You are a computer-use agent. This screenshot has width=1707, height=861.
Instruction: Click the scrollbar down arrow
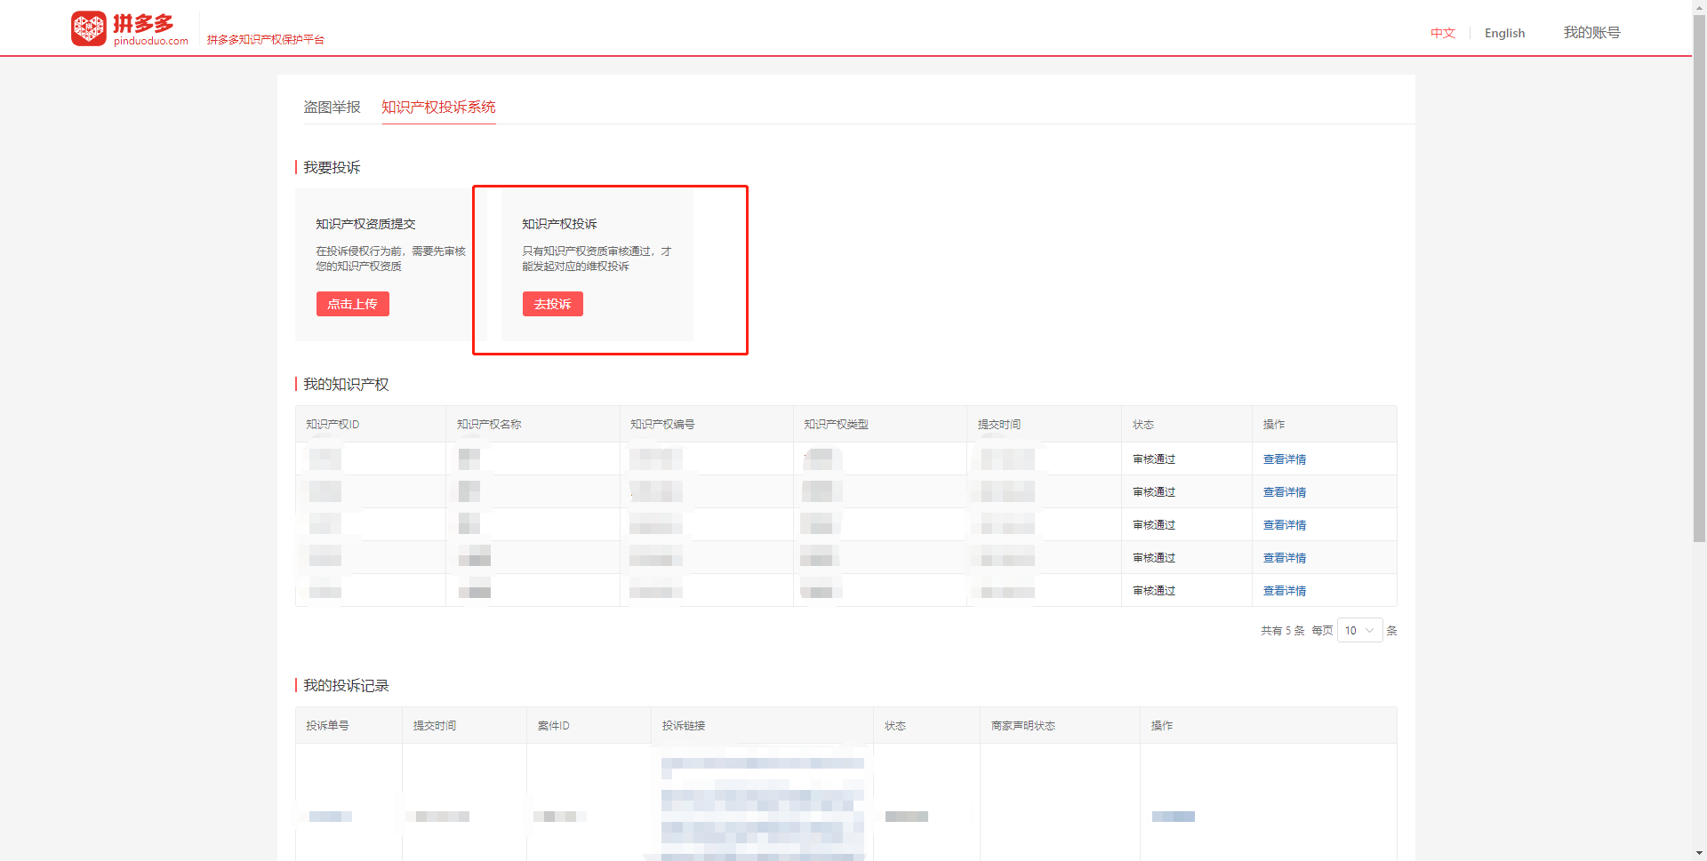1699,853
